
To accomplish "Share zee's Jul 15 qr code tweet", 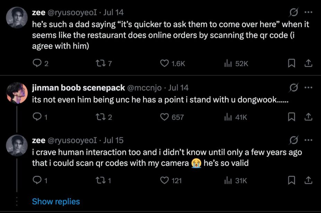I will coord(308,180).
